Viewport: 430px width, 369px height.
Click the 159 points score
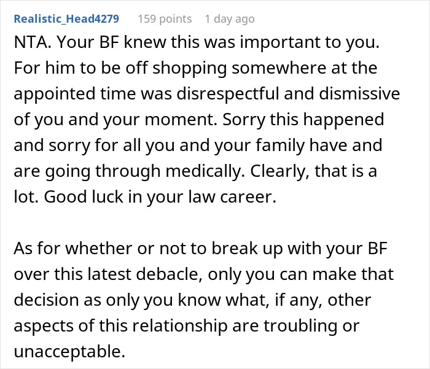click(x=165, y=19)
